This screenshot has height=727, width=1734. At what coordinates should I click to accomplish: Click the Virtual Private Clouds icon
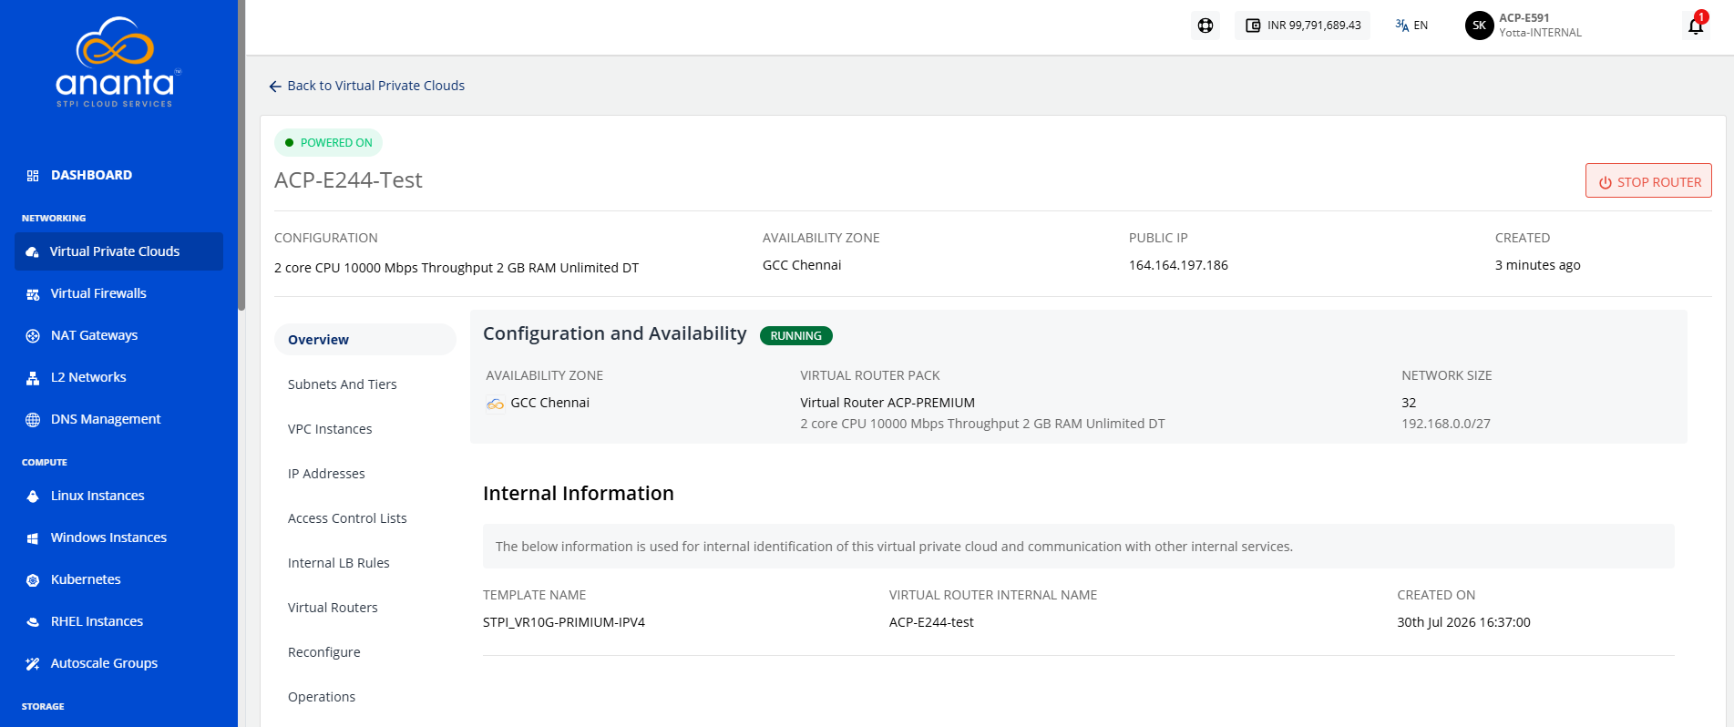point(33,251)
